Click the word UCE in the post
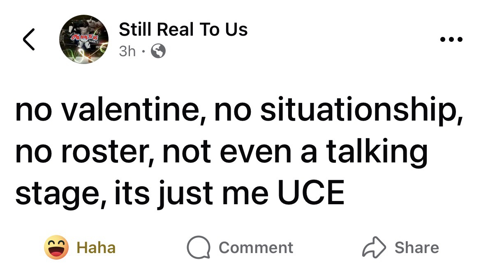The image size is (481, 267). 311,193
